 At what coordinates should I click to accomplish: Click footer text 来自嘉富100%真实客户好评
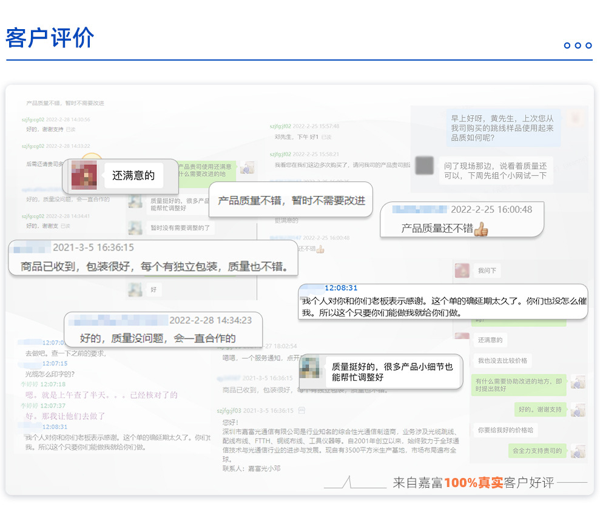(x=473, y=483)
